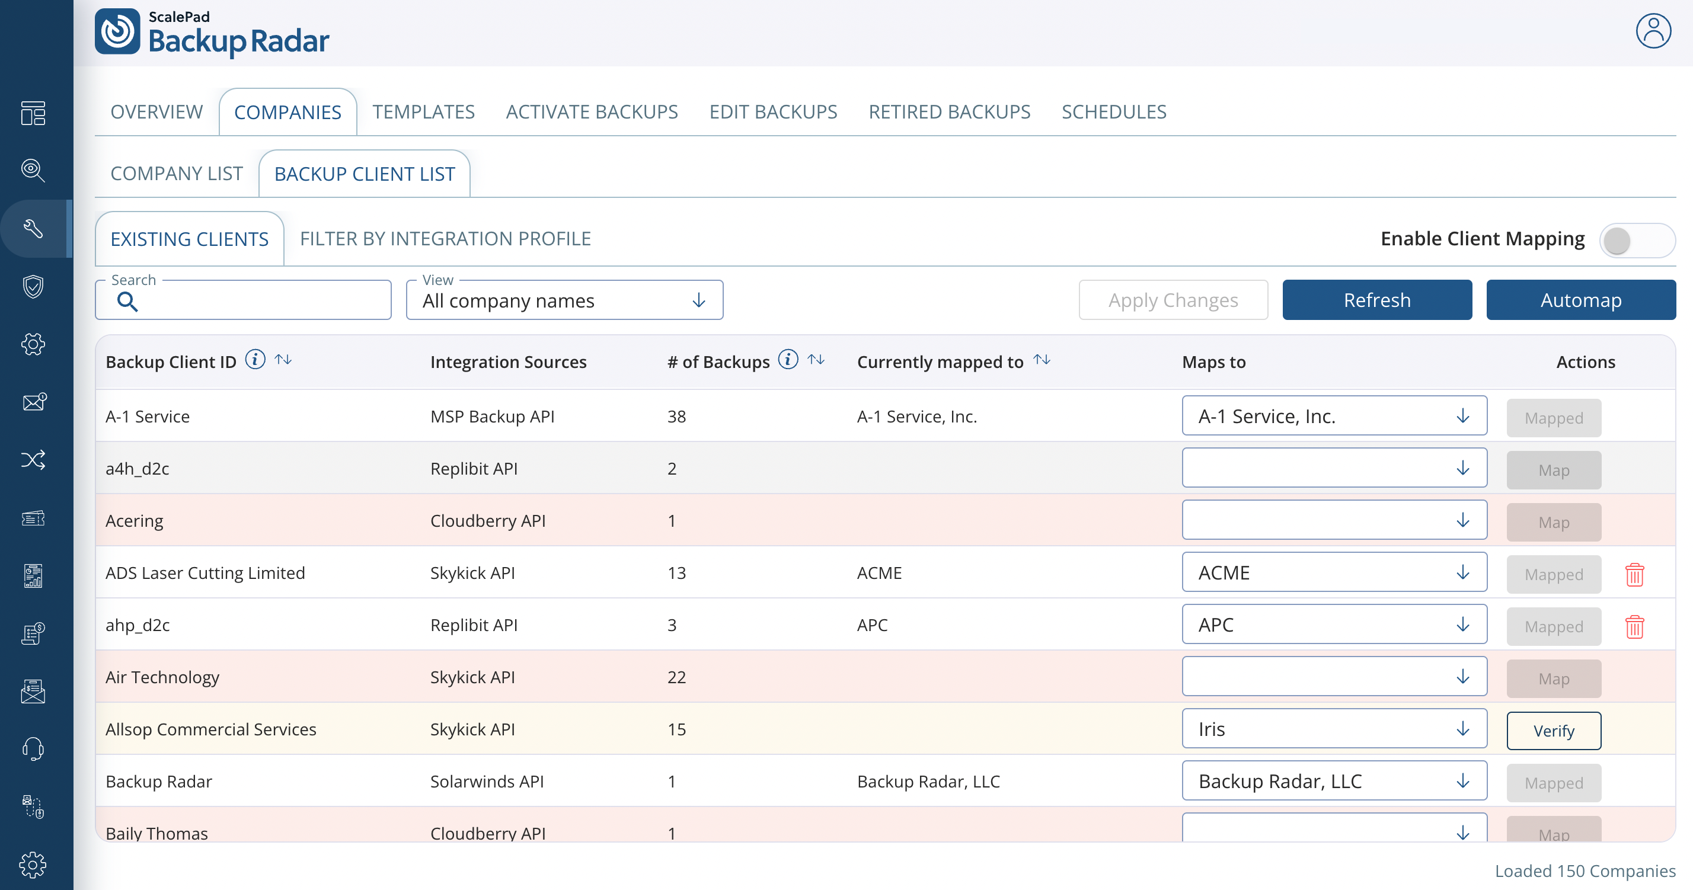Open the billing document sidebar icon
1693x890 pixels.
(33, 633)
